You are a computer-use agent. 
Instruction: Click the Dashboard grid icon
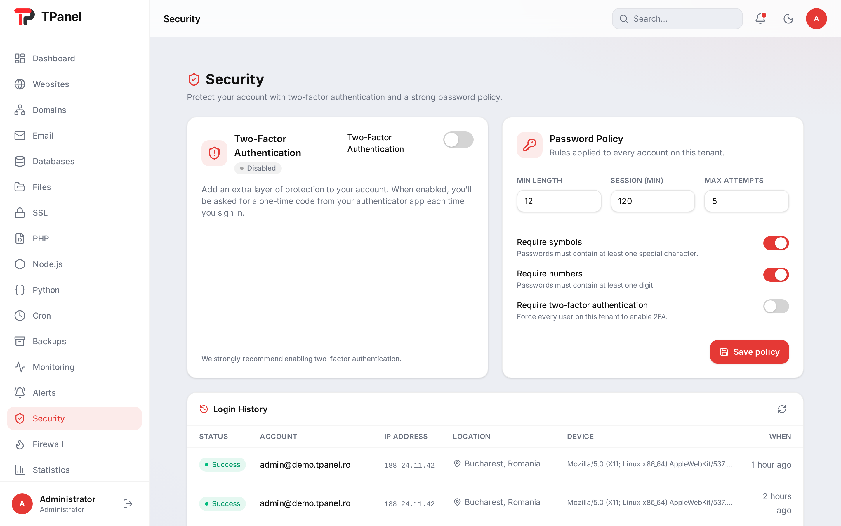[20, 58]
